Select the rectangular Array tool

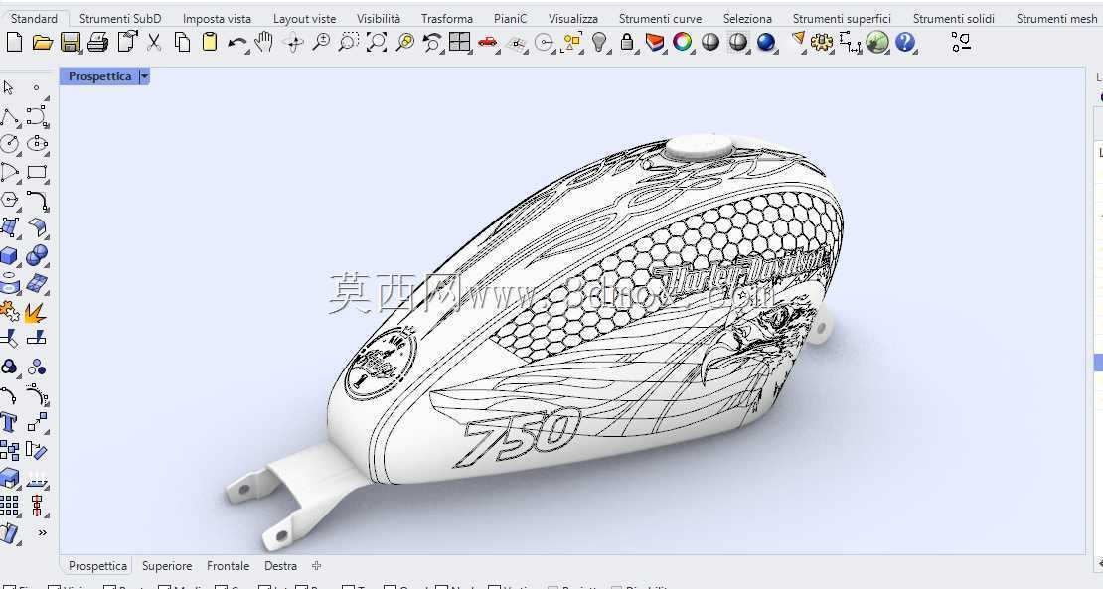click(x=9, y=506)
